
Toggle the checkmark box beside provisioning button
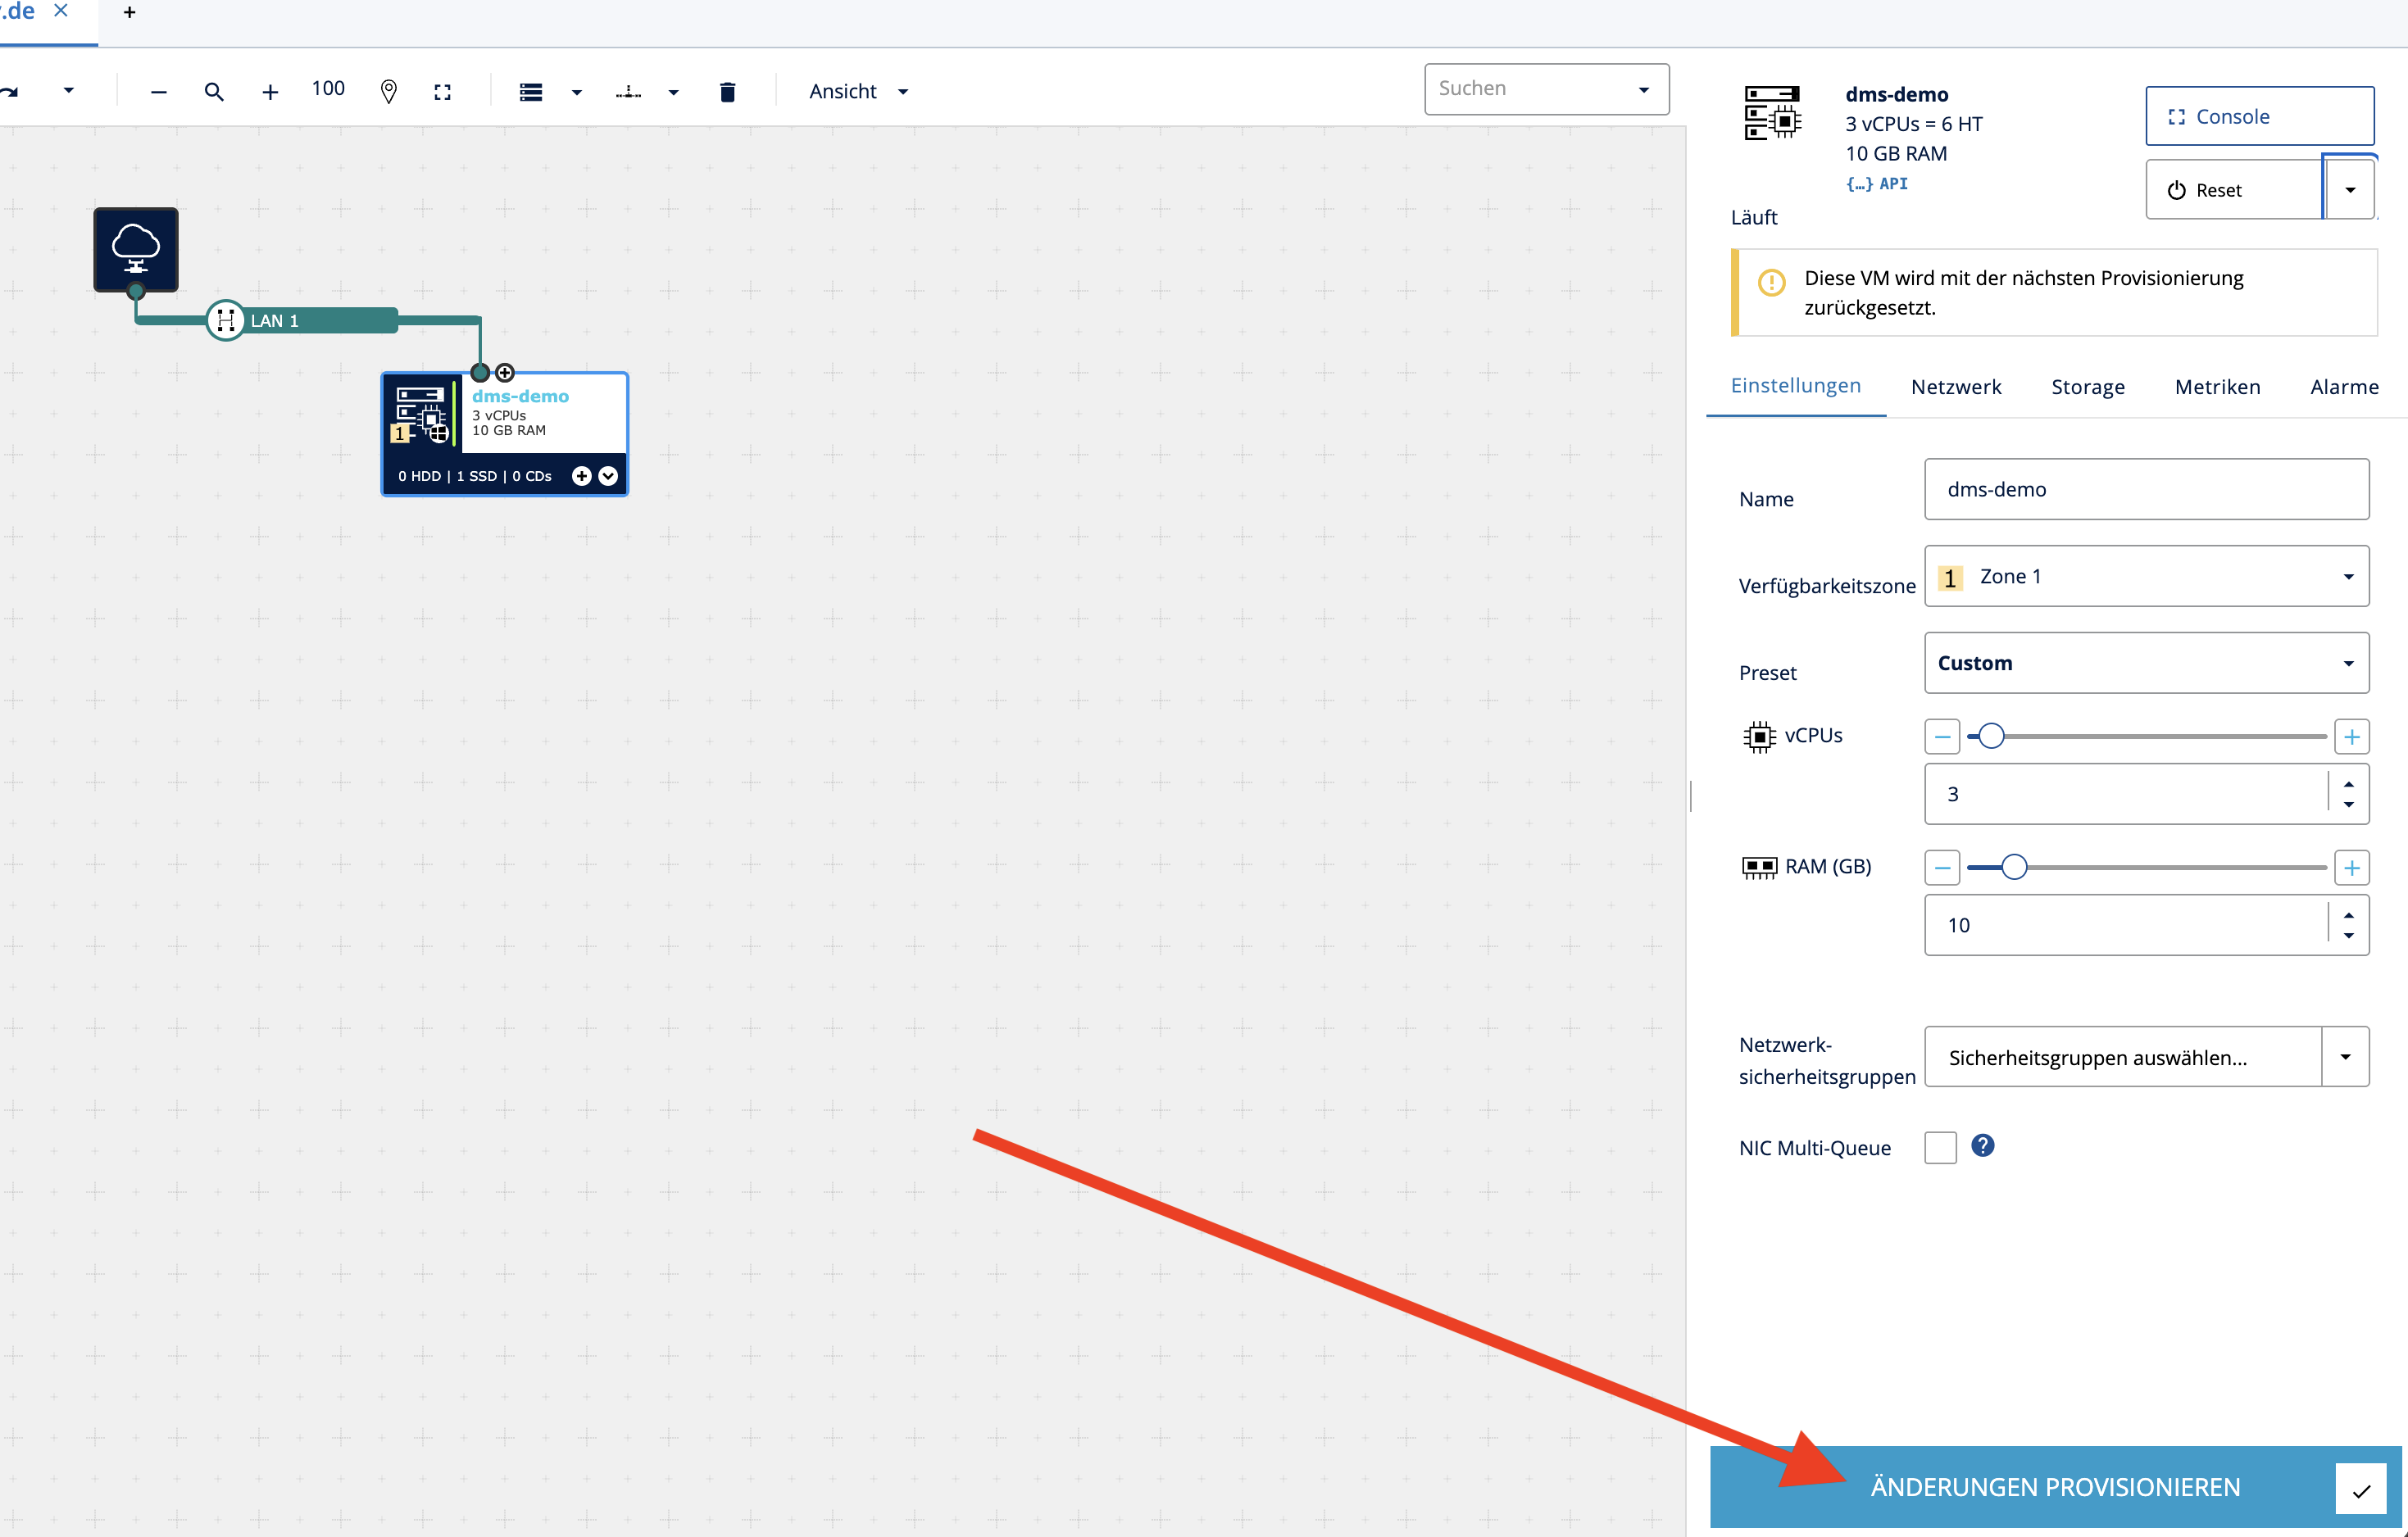(x=2360, y=1489)
